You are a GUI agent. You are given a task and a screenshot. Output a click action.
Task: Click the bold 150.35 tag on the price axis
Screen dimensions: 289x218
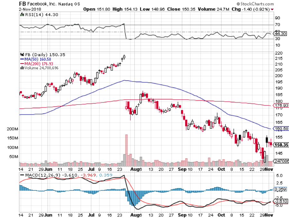coord(281,145)
